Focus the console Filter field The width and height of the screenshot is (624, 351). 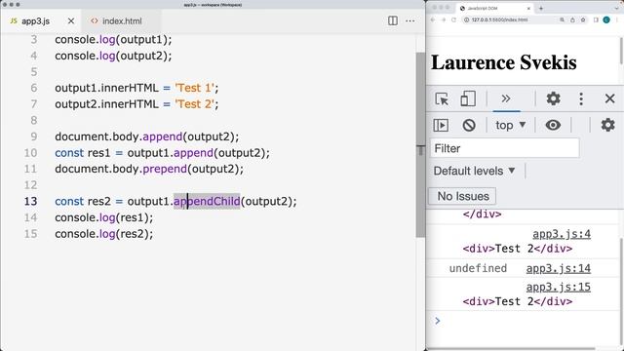pyautogui.click(x=505, y=148)
